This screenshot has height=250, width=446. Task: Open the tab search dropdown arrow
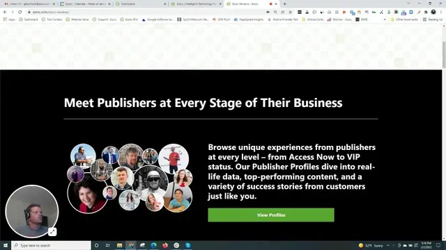click(408, 3)
